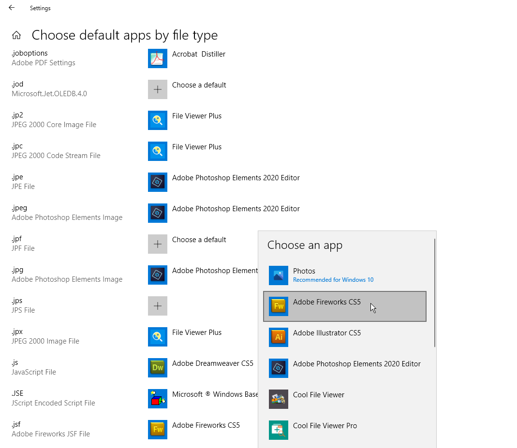The image size is (517, 448).
Task: Click Fireworks Fw icon in app chooser
Action: point(279,306)
